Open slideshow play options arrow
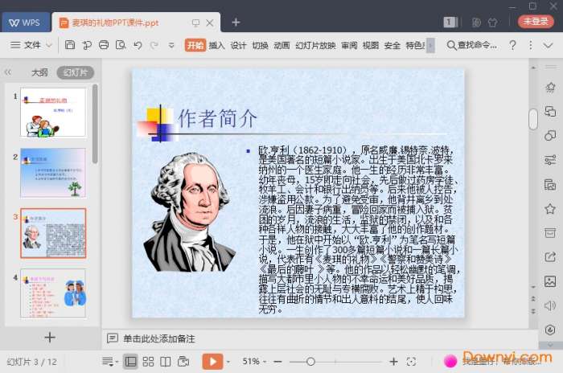Image resolution: width=563 pixels, height=373 pixels. tap(228, 362)
